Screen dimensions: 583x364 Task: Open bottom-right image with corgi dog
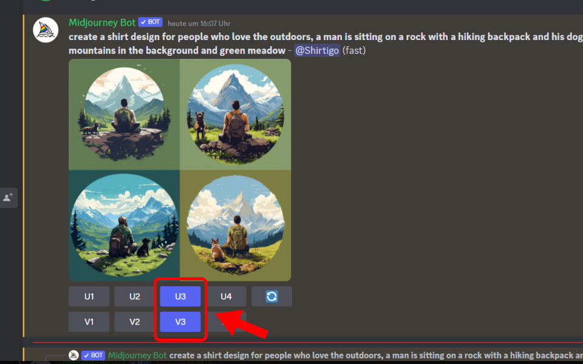[x=236, y=226]
